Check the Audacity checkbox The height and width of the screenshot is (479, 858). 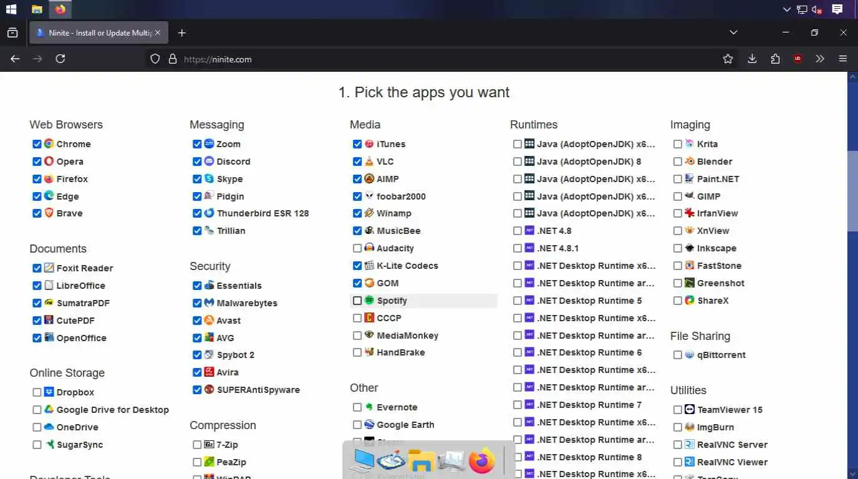point(357,248)
